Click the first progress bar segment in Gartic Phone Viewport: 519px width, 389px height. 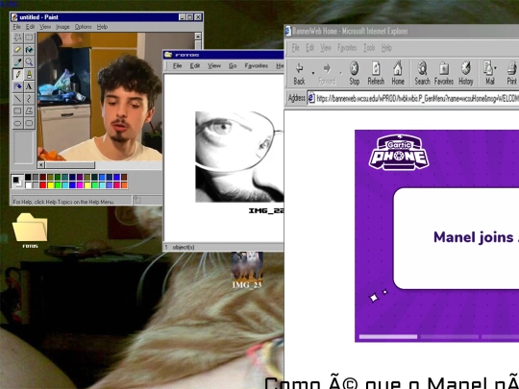(x=388, y=337)
